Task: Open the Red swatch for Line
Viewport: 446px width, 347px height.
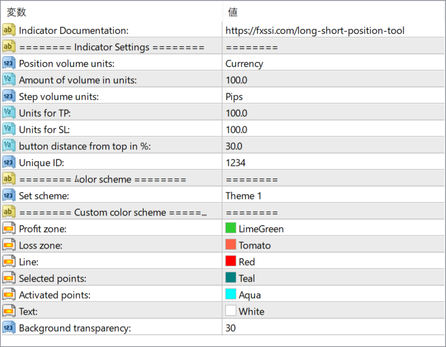Action: (x=231, y=261)
